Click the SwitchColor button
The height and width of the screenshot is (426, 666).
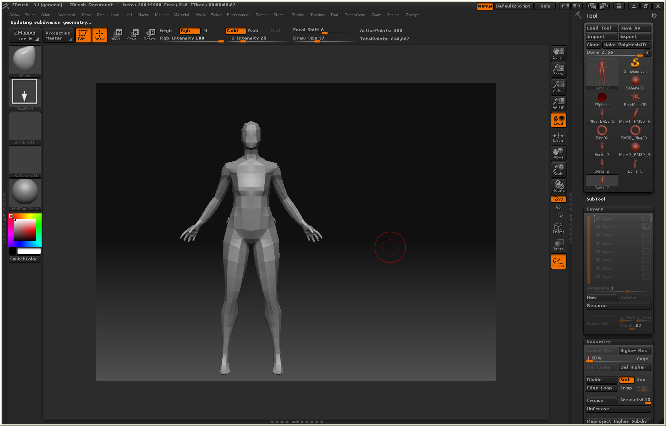25,259
